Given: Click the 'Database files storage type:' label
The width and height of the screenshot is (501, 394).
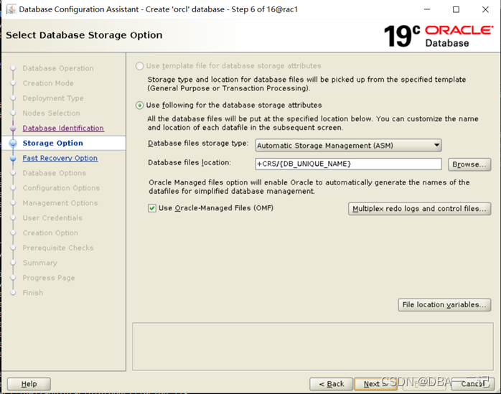Looking at the screenshot, I should coord(198,144).
